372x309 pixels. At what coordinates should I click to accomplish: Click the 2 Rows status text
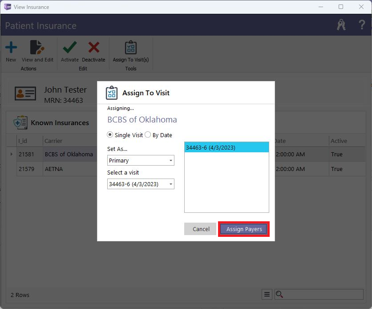coord(20,295)
